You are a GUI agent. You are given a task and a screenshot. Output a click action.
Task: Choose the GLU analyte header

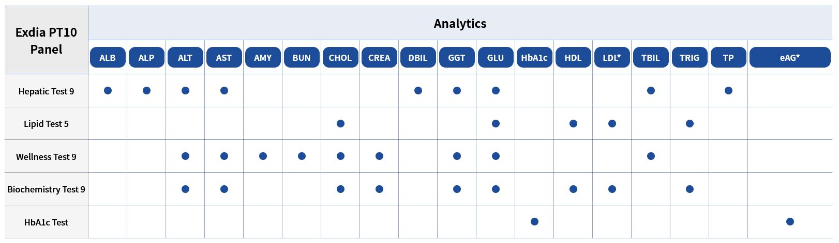[x=495, y=57]
